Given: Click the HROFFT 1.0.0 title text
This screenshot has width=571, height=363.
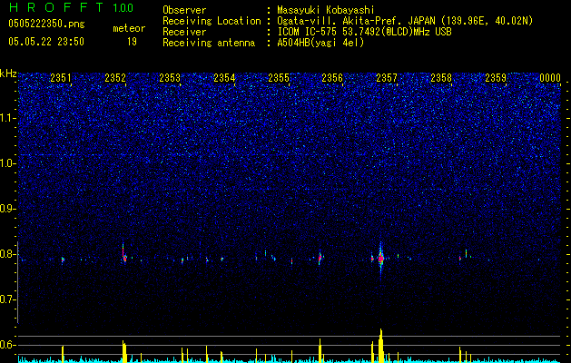Looking at the screenshot, I should click(71, 7).
